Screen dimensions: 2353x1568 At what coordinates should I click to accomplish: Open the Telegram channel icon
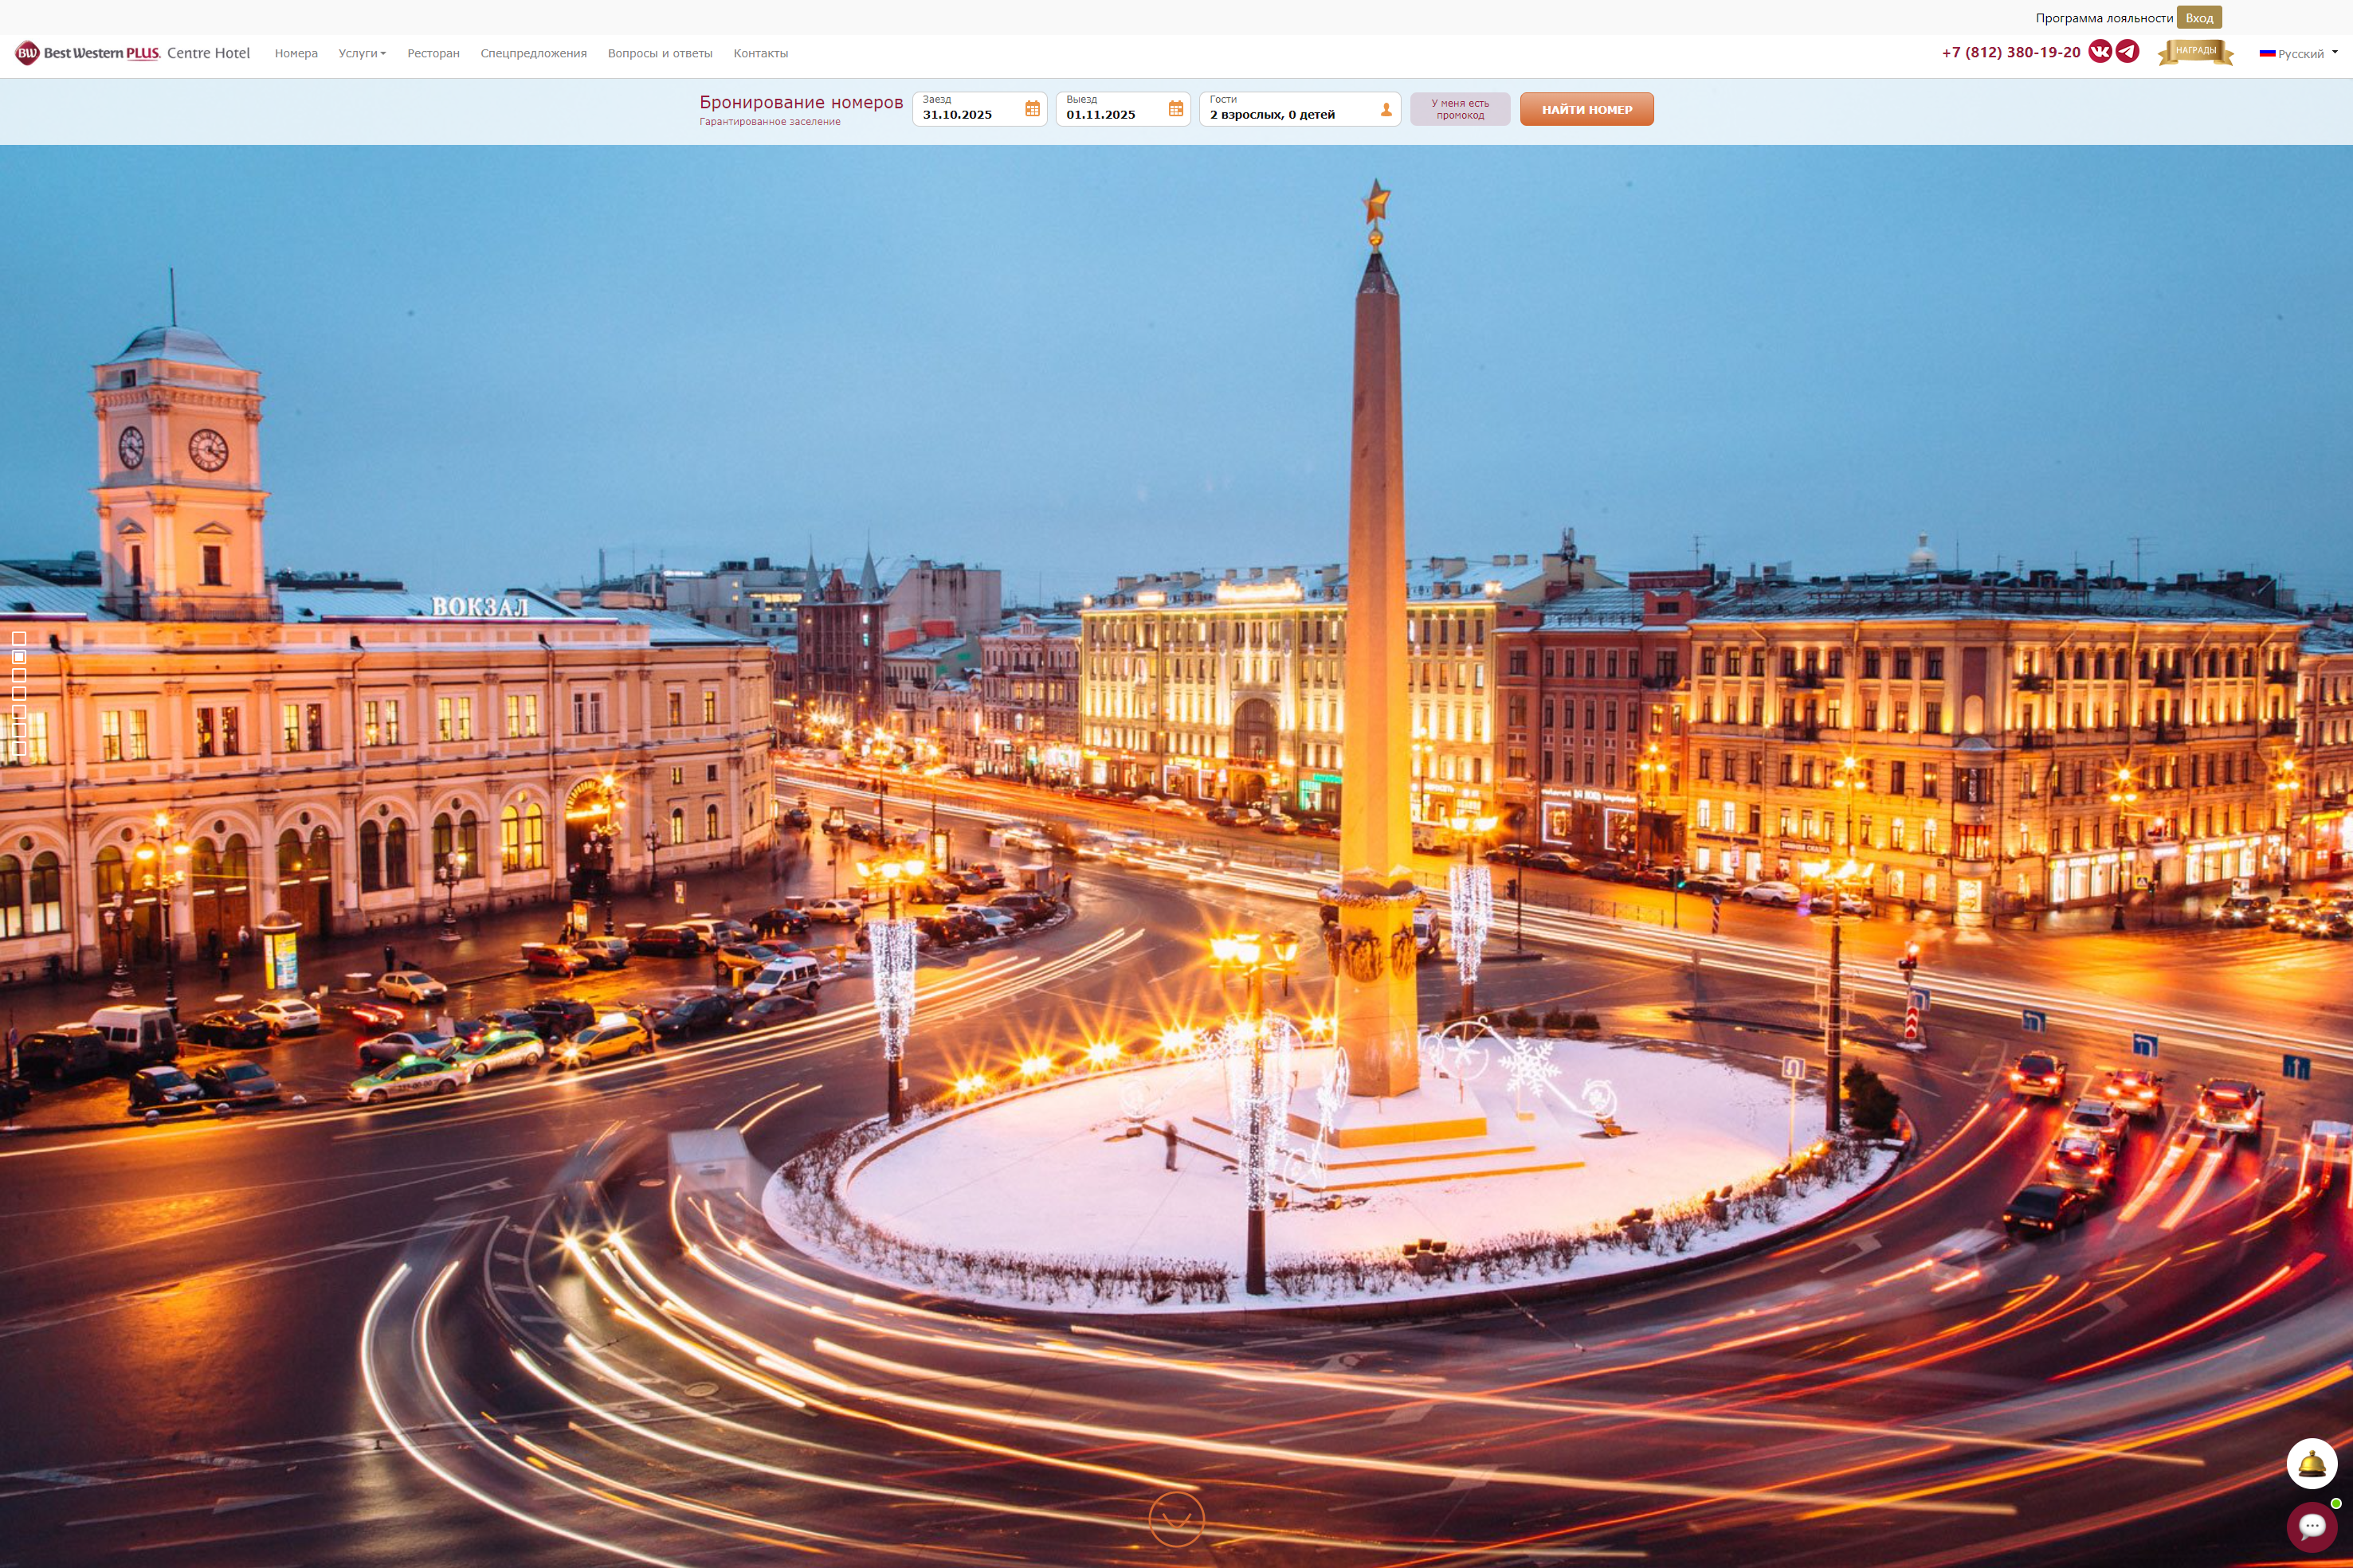[2127, 50]
